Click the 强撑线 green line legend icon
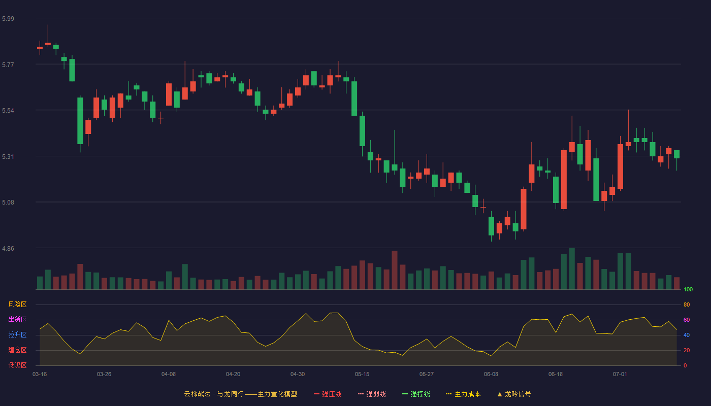Screen dimensions: 711x406 pos(405,394)
